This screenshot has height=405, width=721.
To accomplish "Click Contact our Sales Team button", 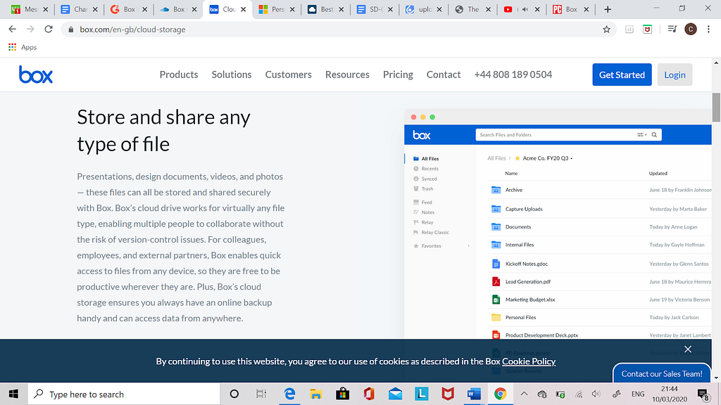I will 662,373.
